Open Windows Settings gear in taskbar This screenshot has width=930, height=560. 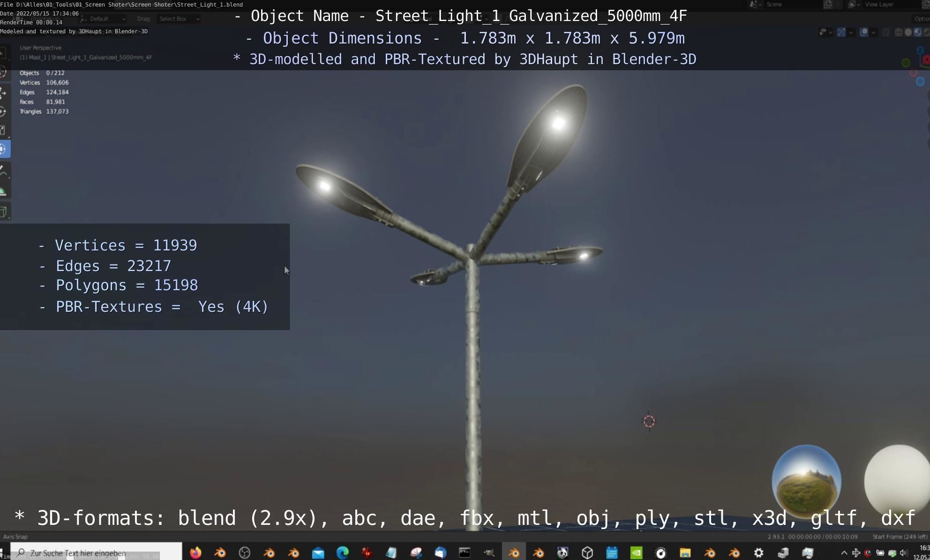point(758,553)
